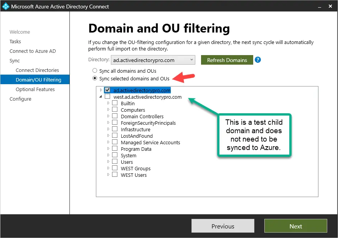Uncheck the ad.activedirectorypro.com domain checkbox
The width and height of the screenshot is (338, 238).
click(x=107, y=90)
